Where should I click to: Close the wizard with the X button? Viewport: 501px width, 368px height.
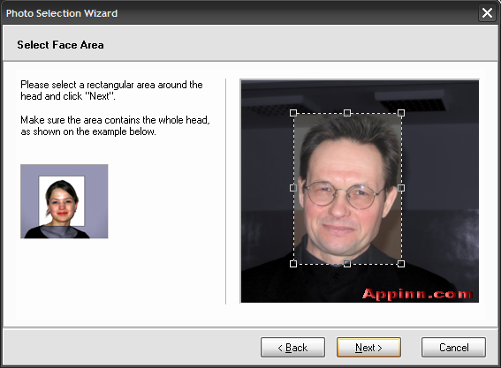[487, 13]
